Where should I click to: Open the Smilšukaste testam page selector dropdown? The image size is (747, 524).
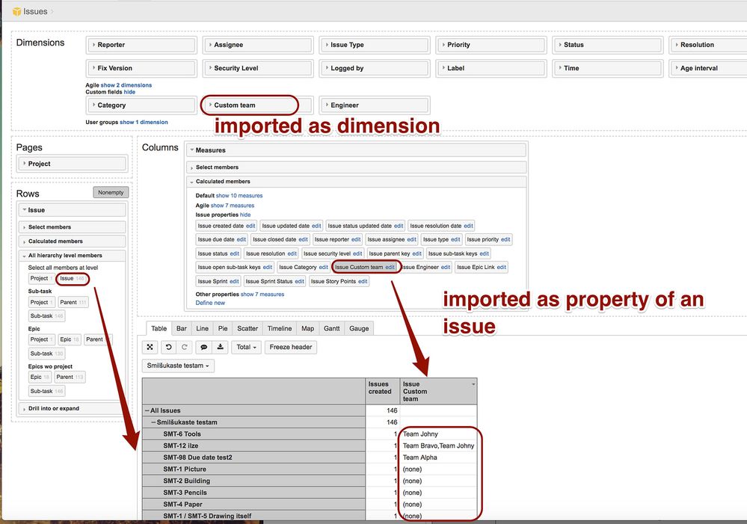pyautogui.click(x=178, y=366)
